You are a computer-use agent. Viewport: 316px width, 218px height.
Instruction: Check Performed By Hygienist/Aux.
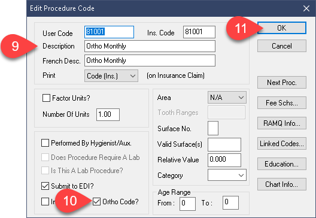[45, 143]
